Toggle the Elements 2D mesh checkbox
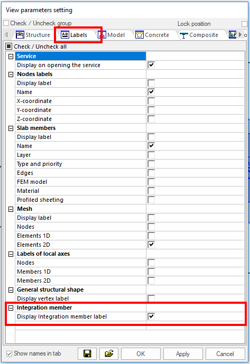 [x=151, y=245]
